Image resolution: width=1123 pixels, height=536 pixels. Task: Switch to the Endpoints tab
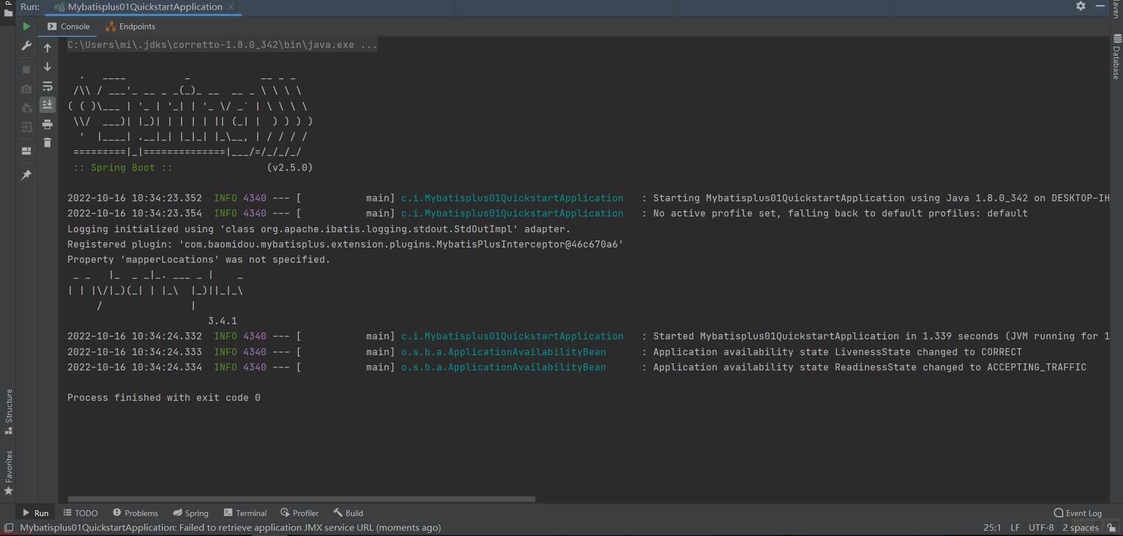coord(130,26)
